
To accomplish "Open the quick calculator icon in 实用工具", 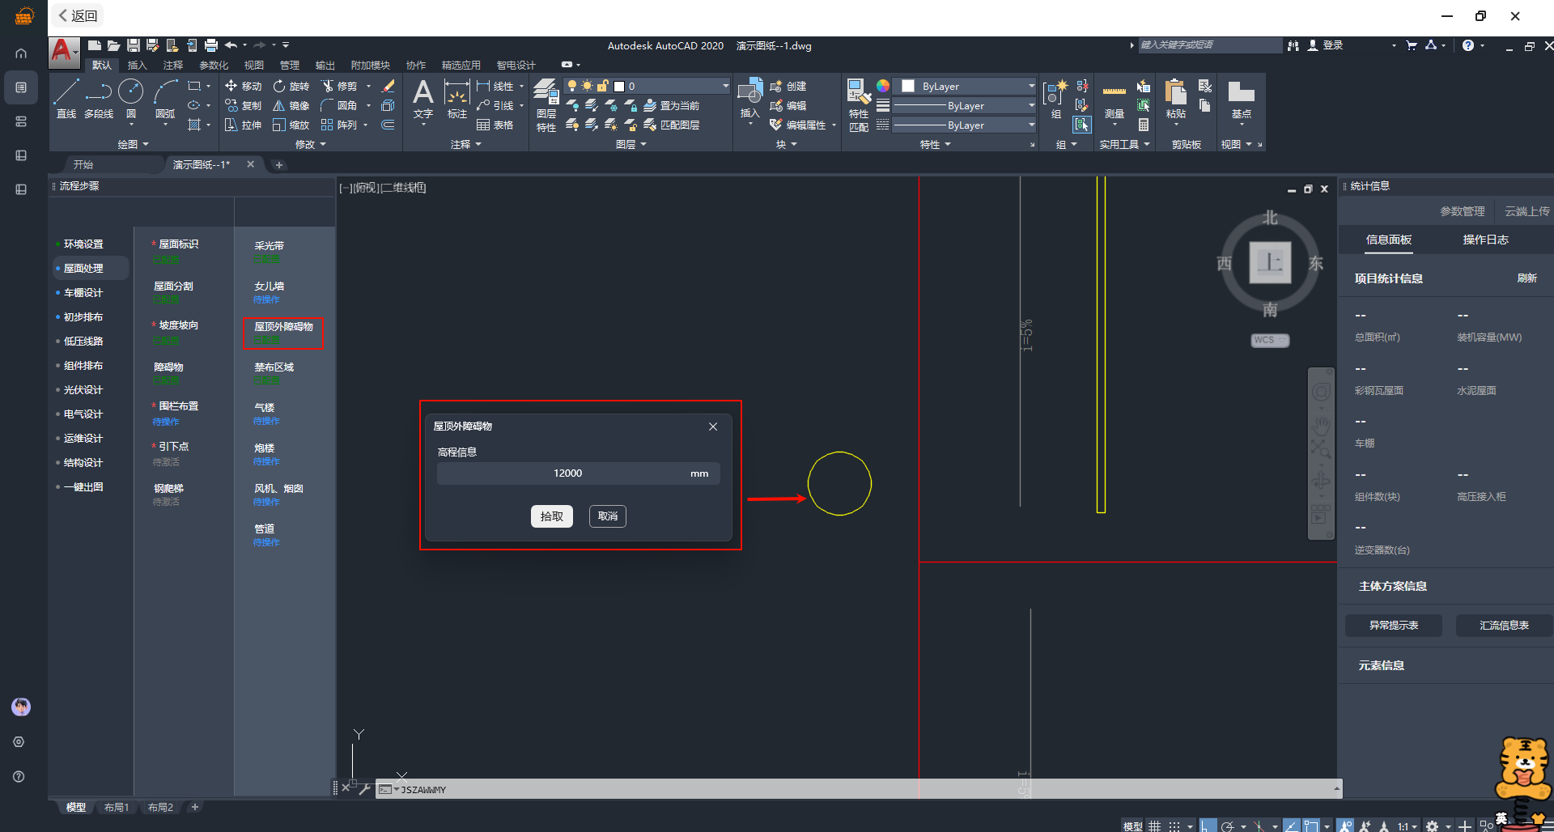I will tap(1144, 125).
